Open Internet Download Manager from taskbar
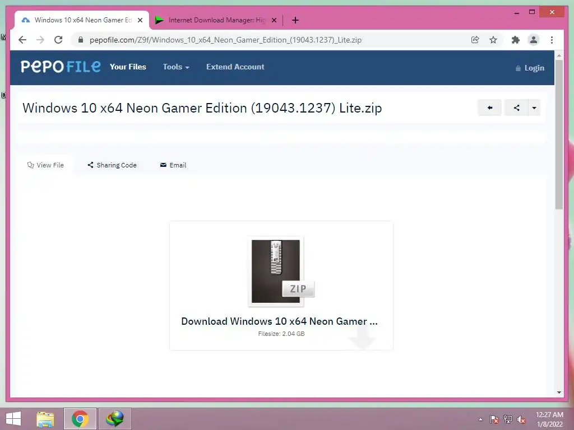Viewport: 574px width, 430px height. 114,419
